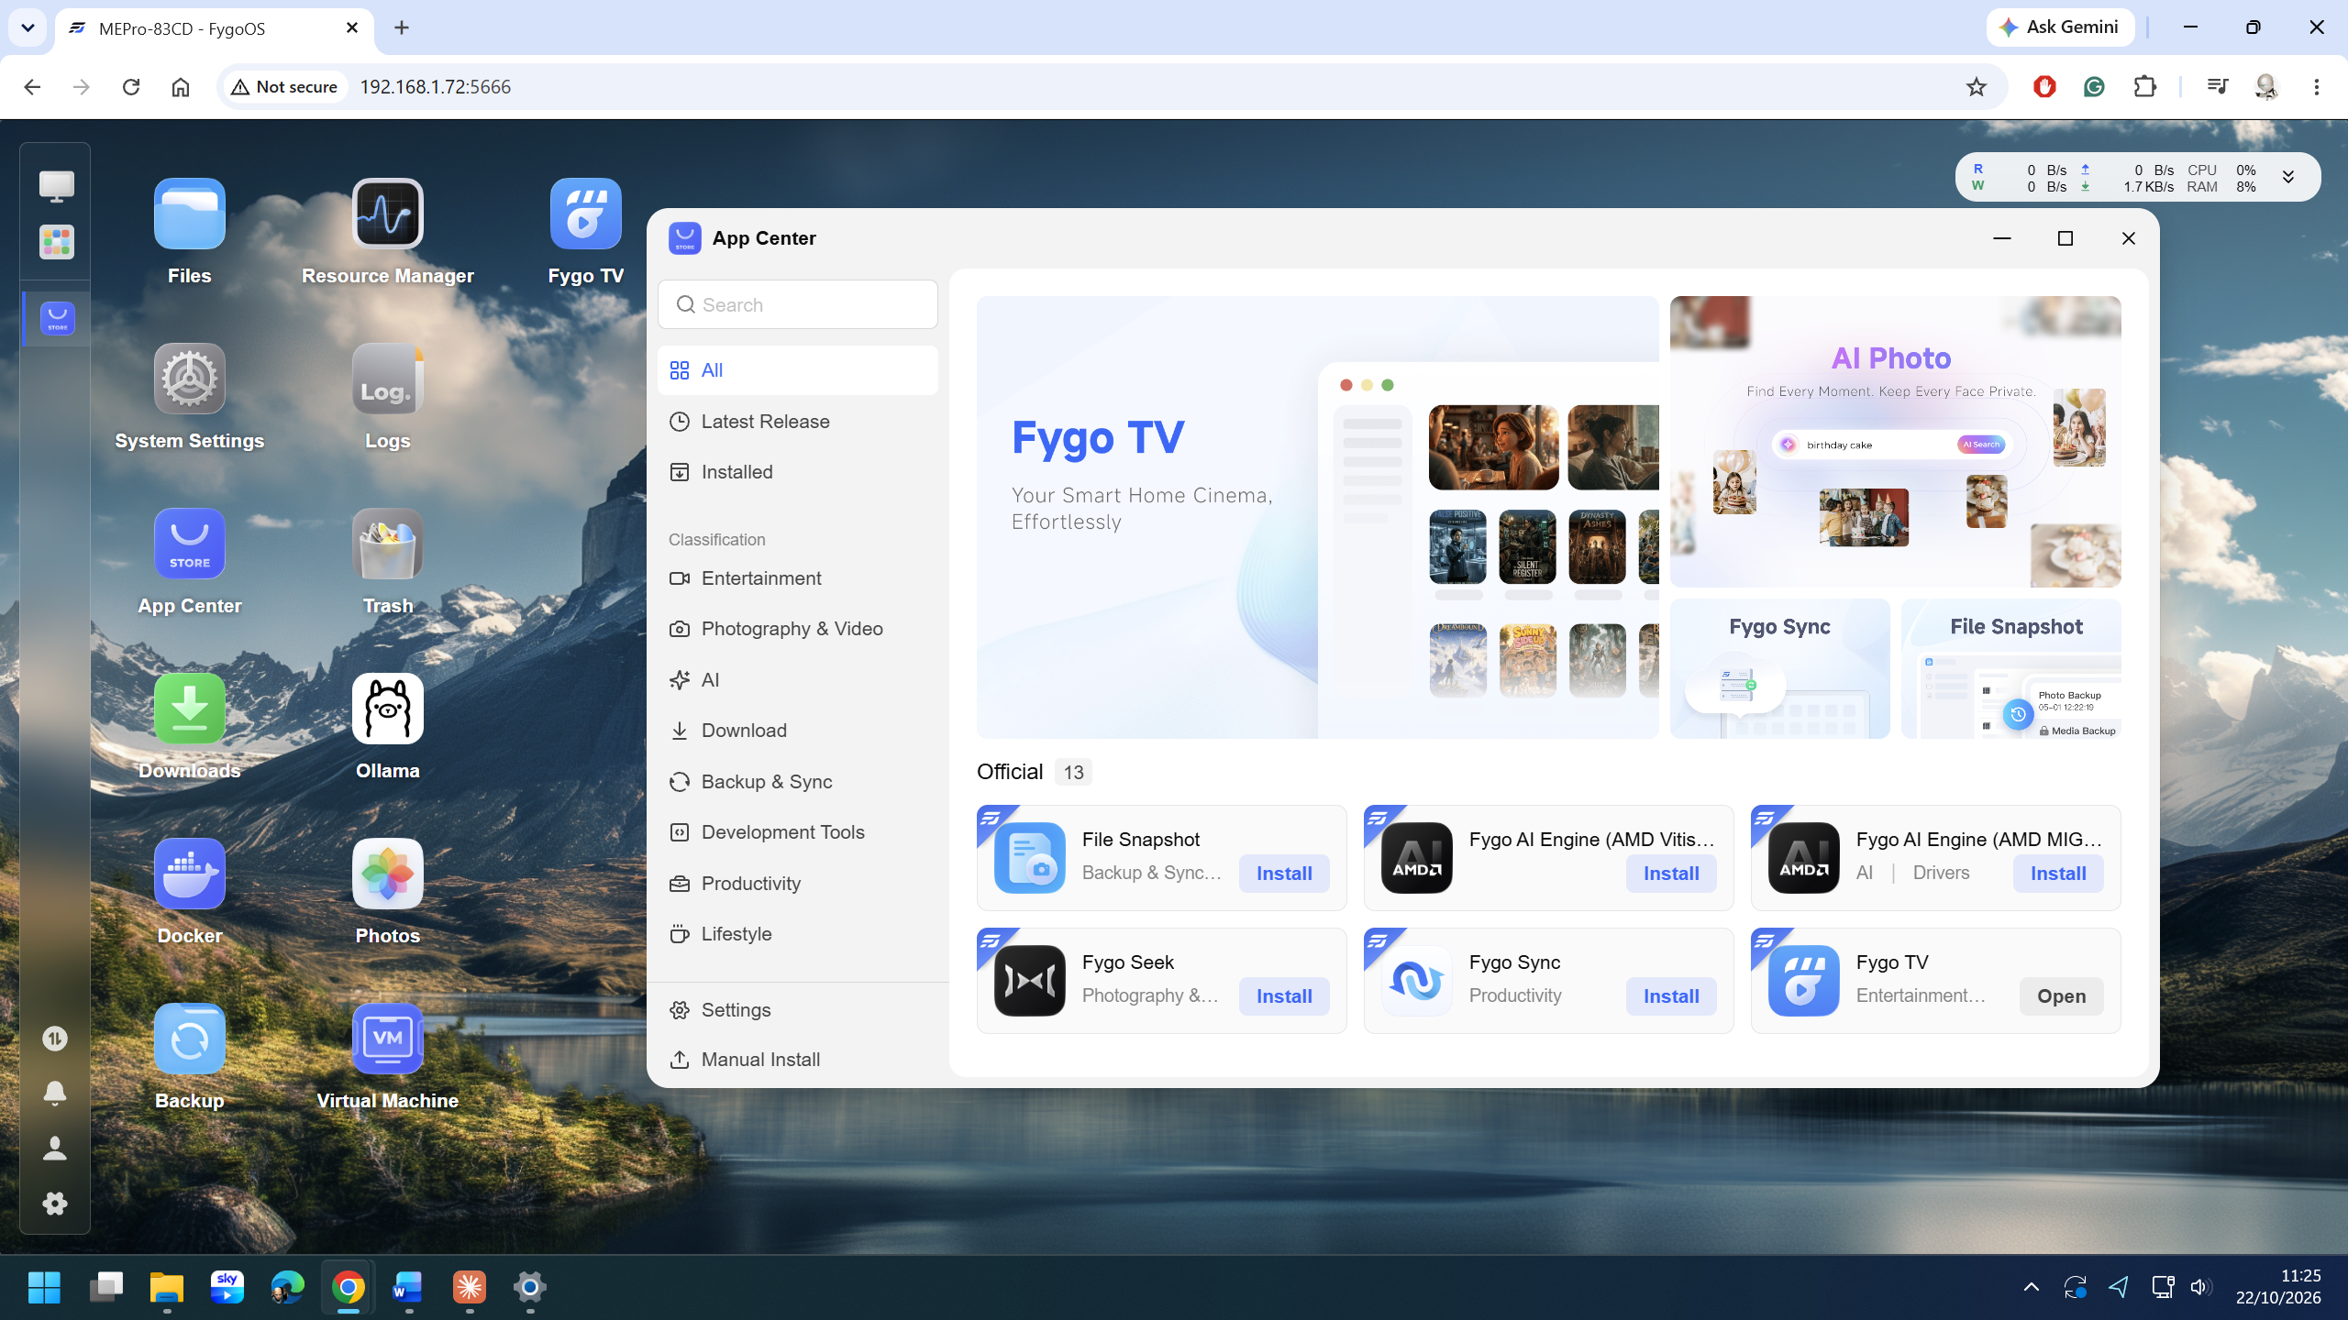The width and height of the screenshot is (2348, 1320).
Task: Filter by Entertainment classification
Action: pyautogui.click(x=797, y=578)
